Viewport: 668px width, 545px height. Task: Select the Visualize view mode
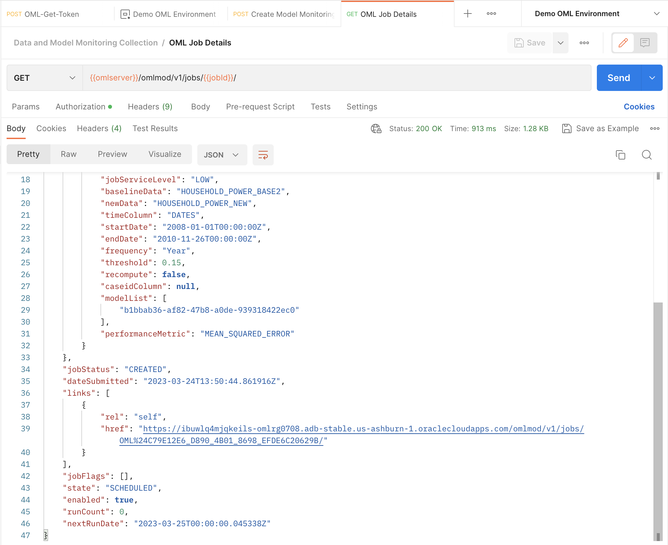pyautogui.click(x=165, y=154)
